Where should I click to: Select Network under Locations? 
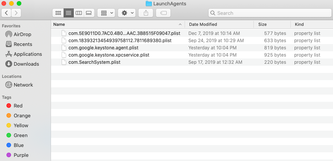click(x=23, y=85)
